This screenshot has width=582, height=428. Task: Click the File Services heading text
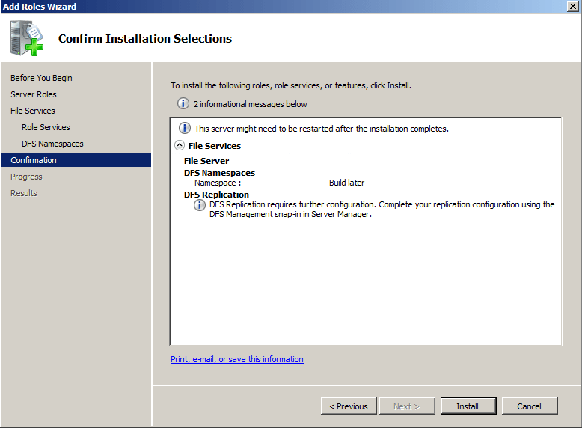[215, 146]
